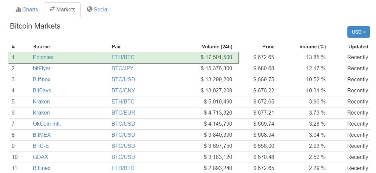Open the bitFlyer source link
The width and height of the screenshot is (376, 173).
[42, 68]
